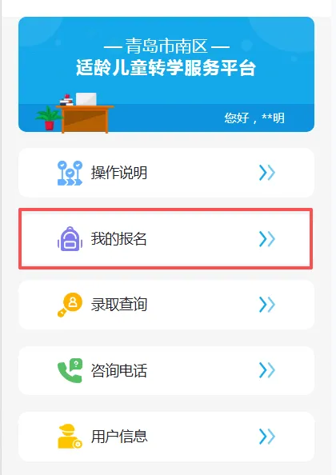This screenshot has height=475, width=336.
Task: Tap the 用户信息 text label
Action: point(119,437)
